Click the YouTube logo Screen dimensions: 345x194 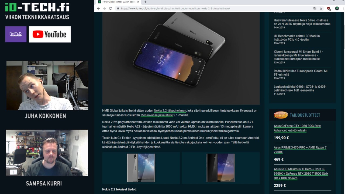[50, 34]
